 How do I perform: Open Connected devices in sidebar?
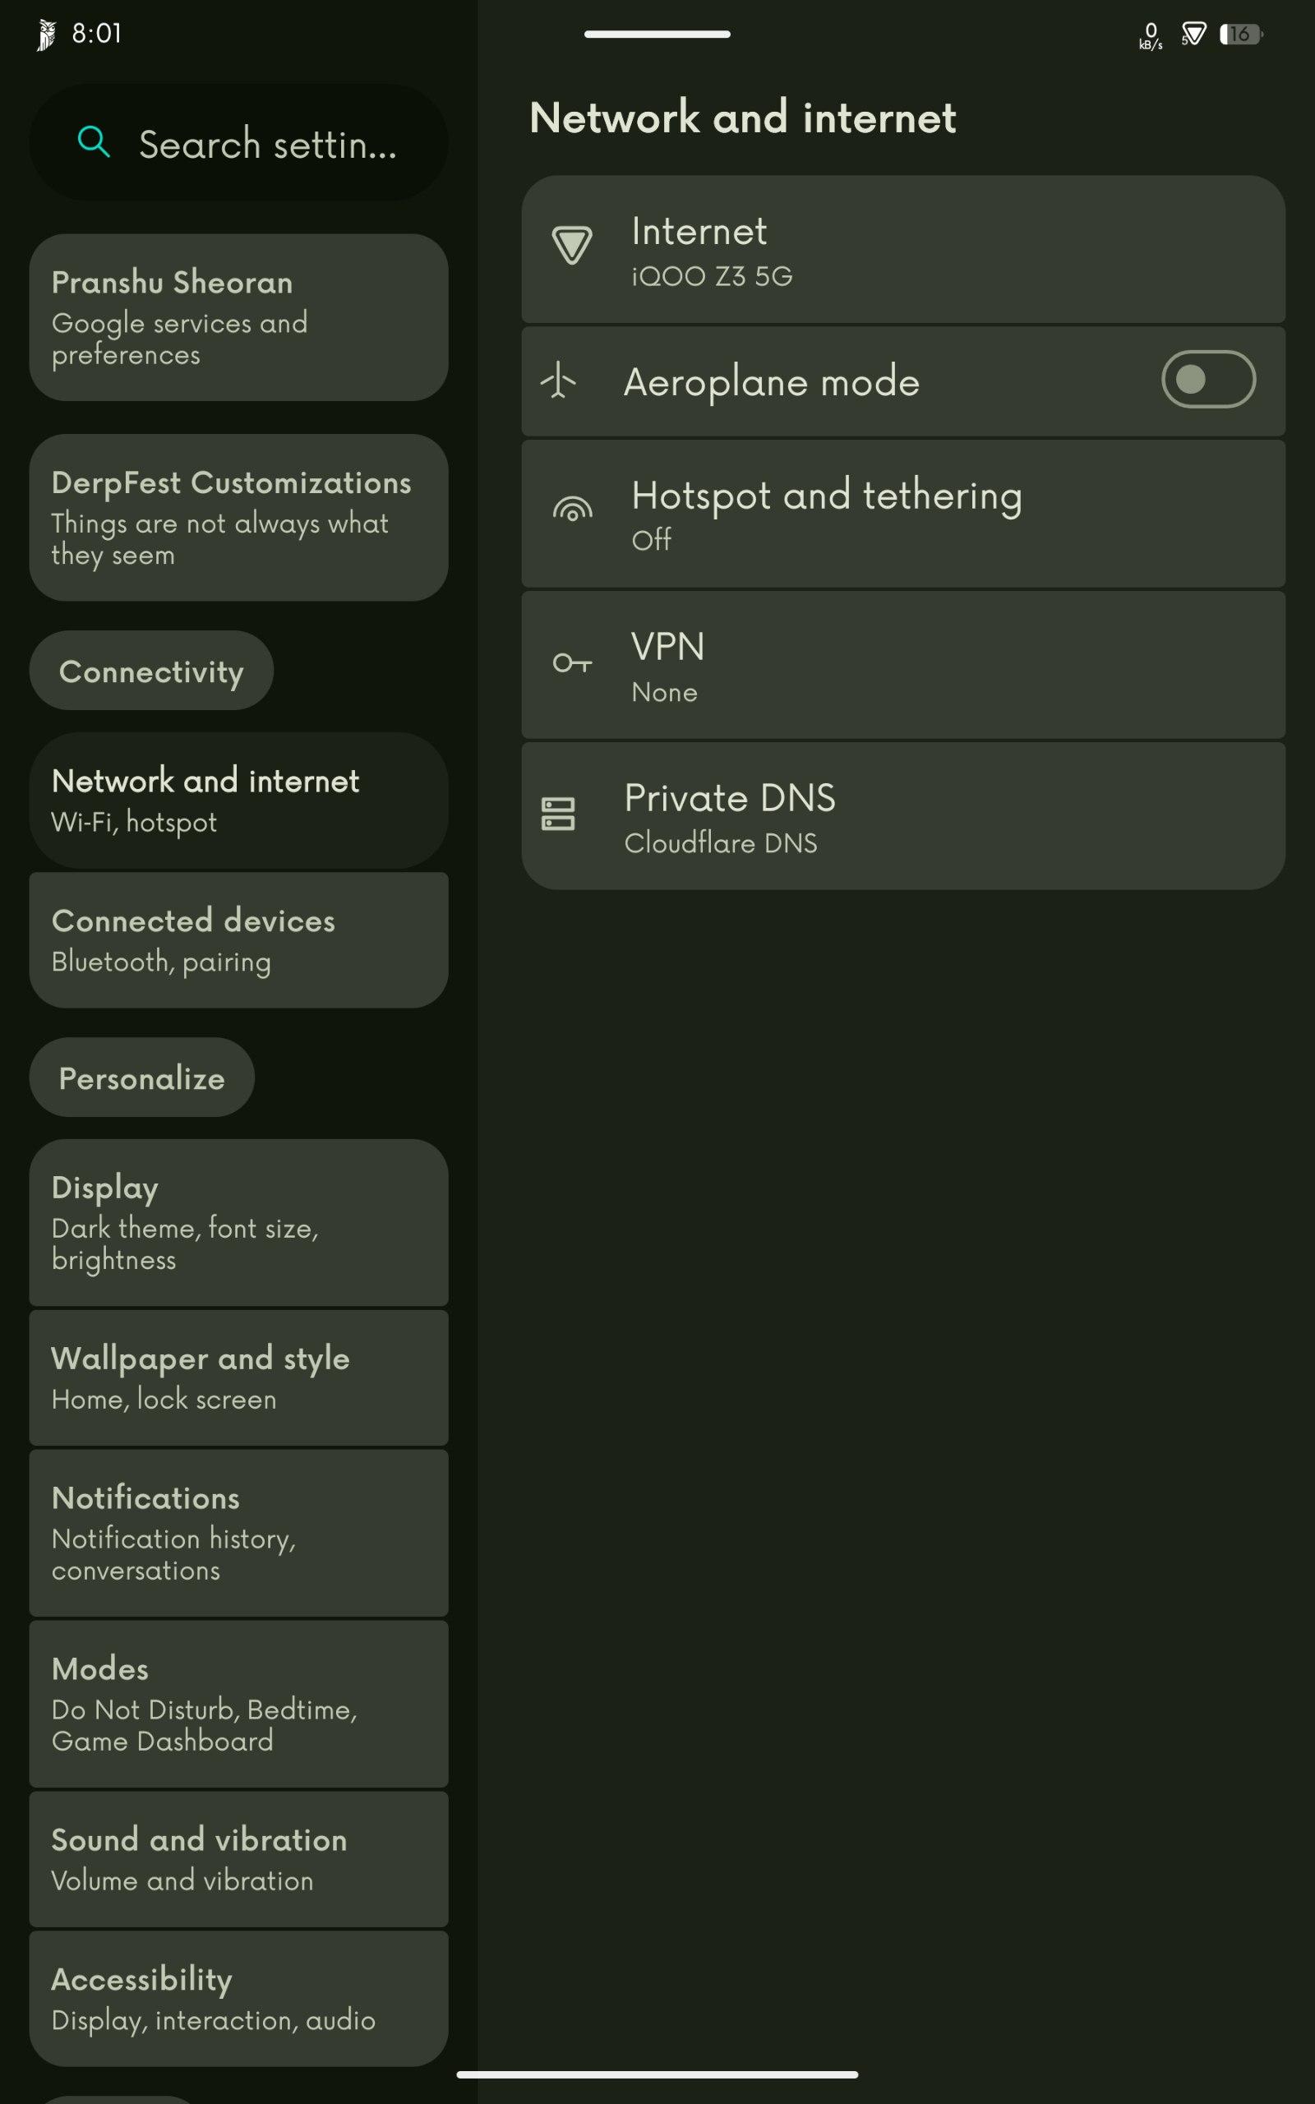[x=238, y=940]
